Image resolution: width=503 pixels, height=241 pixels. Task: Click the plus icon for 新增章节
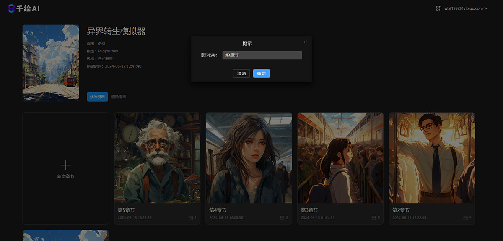coord(66,165)
